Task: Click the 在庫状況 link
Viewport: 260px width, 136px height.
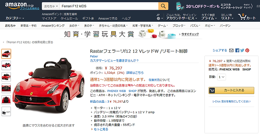Action: point(154,80)
